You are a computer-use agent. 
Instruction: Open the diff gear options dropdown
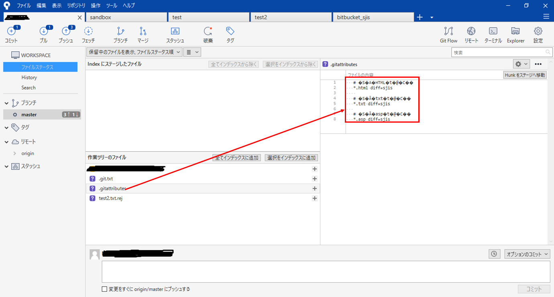click(x=521, y=64)
